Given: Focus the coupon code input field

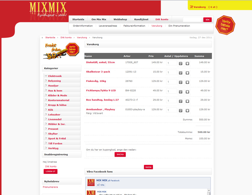Looking at the screenshot, I should pyautogui.click(x=100, y=154).
